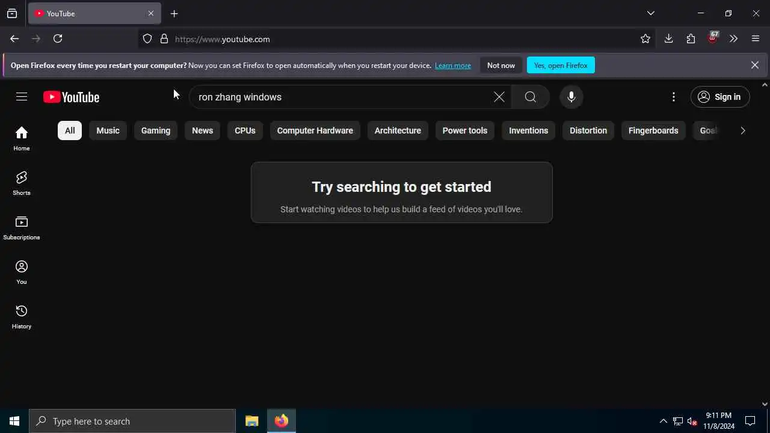
Task: Reload the page in Firefox
Action: pyautogui.click(x=58, y=38)
